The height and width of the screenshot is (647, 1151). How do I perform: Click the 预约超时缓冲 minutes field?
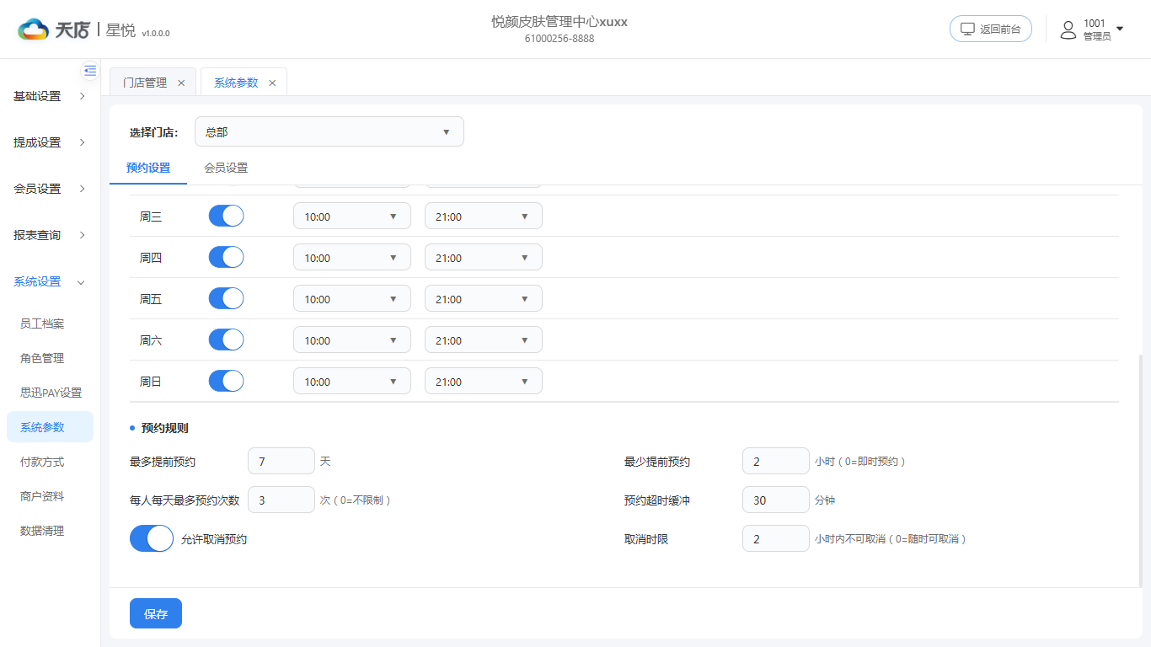coord(776,500)
